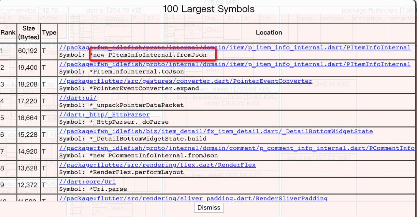
Task: Open the p_comment_info_internal.dart location link
Action: click(237, 148)
